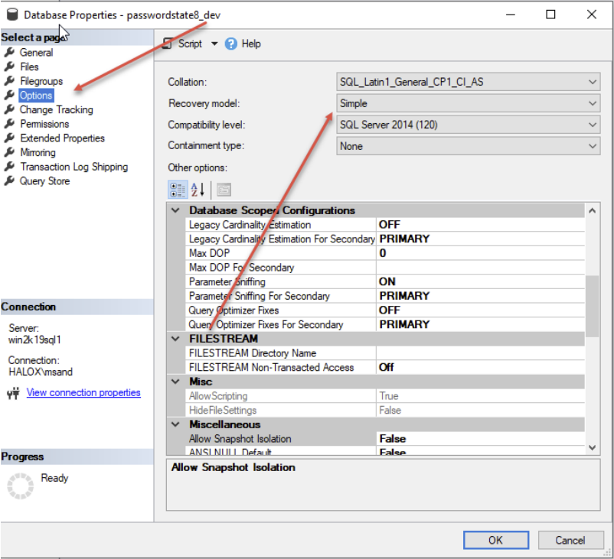
Task: Click Max DOP For Secondary value field
Action: [480, 268]
